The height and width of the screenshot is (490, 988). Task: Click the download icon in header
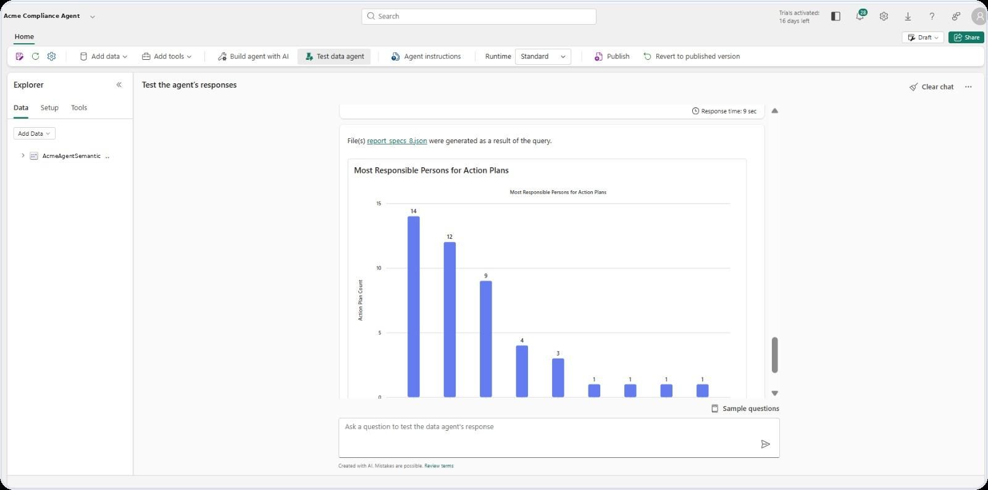point(908,16)
